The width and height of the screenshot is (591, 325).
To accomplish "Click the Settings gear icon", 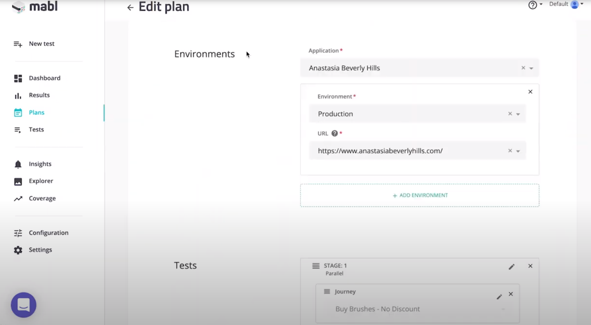I will (18, 250).
